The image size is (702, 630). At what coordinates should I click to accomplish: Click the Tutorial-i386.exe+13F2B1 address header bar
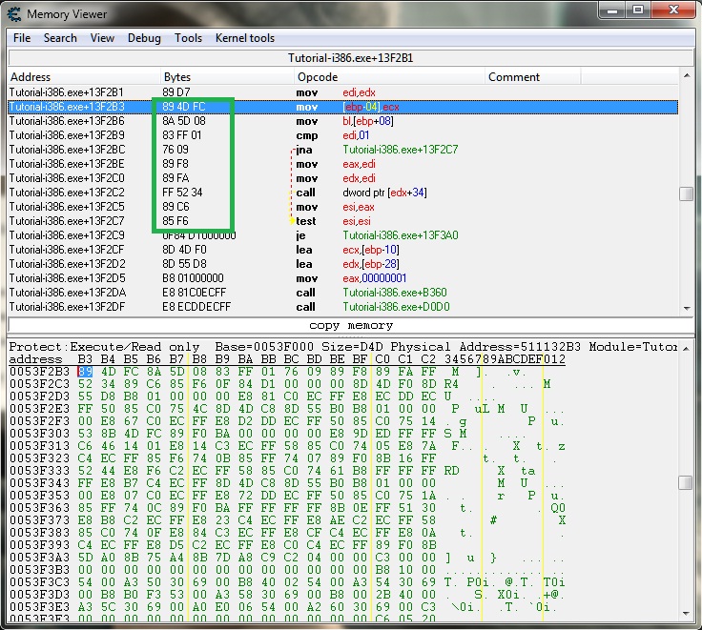(351, 58)
